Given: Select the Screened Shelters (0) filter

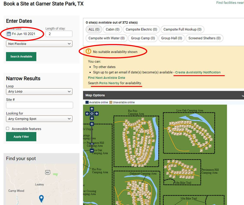Looking at the screenshot, I should (x=204, y=38).
